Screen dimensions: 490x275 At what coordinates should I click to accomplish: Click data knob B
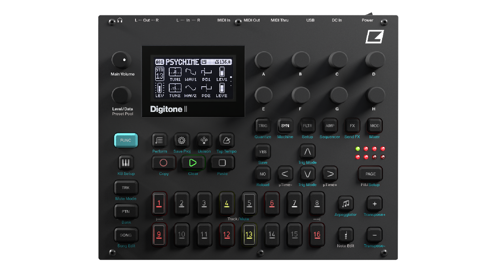tap(301, 60)
